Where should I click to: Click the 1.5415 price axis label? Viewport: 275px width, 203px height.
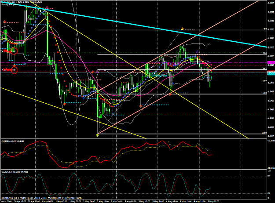271,110
